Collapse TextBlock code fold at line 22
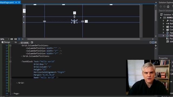The image size is (173, 97). click(10, 61)
